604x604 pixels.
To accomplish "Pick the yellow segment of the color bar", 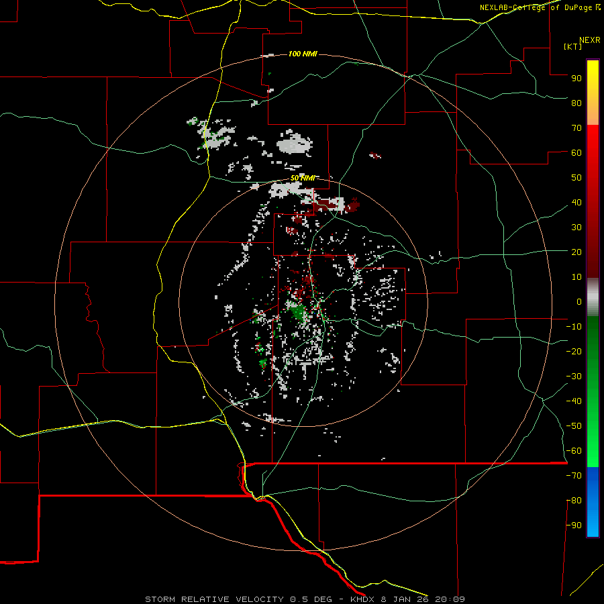I will (x=593, y=93).
